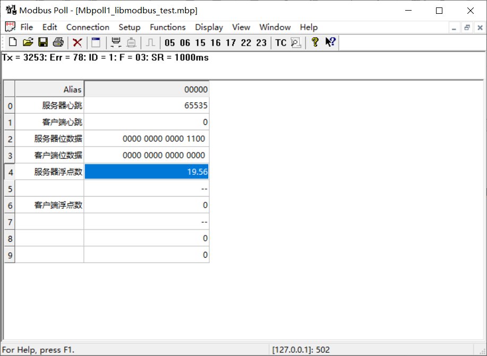The image size is (487, 356).
Task: Open the communication traffic monitor icon
Action: [x=296, y=43]
